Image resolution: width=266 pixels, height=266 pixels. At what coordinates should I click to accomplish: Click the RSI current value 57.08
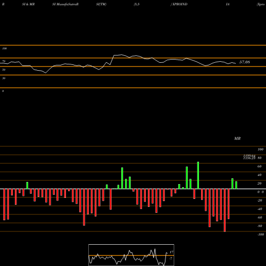click(245, 62)
